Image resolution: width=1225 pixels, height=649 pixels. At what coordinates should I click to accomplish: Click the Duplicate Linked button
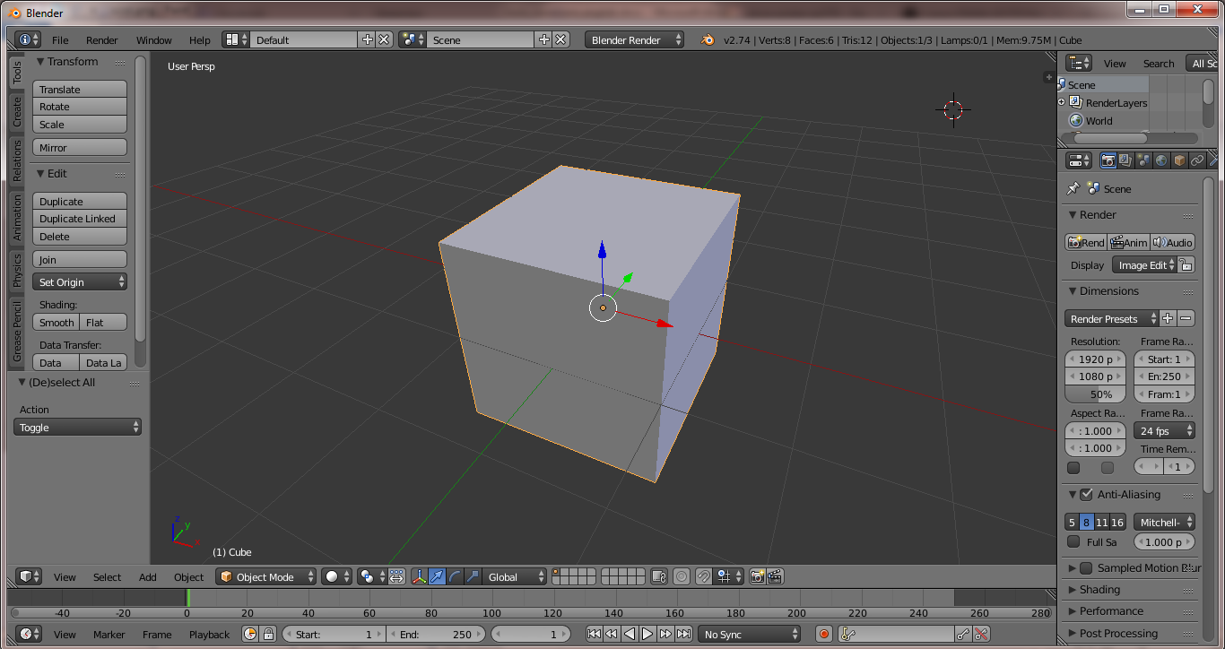(80, 219)
